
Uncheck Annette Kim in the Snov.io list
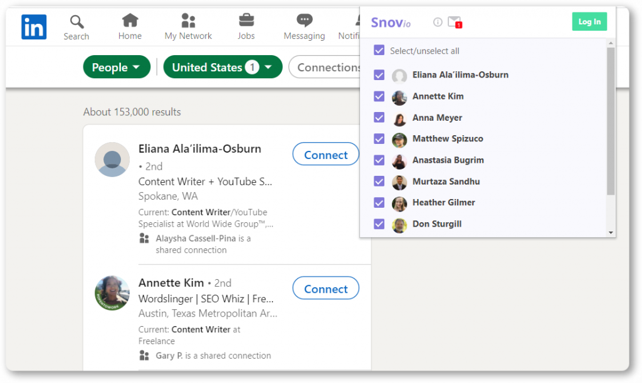pyautogui.click(x=379, y=96)
